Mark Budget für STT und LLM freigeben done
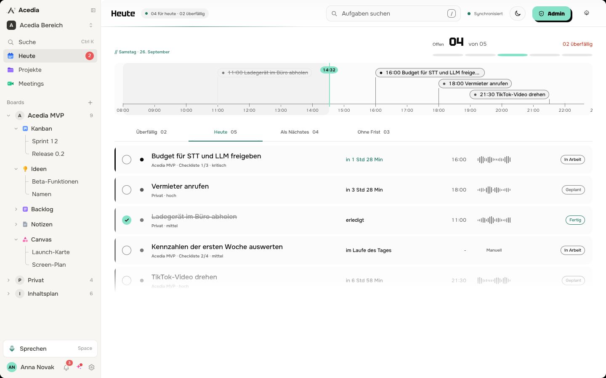The width and height of the screenshot is (606, 378). (x=127, y=160)
